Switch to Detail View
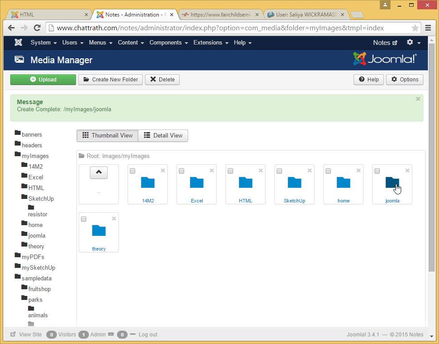Image resolution: width=439 pixels, height=344 pixels. (x=163, y=136)
